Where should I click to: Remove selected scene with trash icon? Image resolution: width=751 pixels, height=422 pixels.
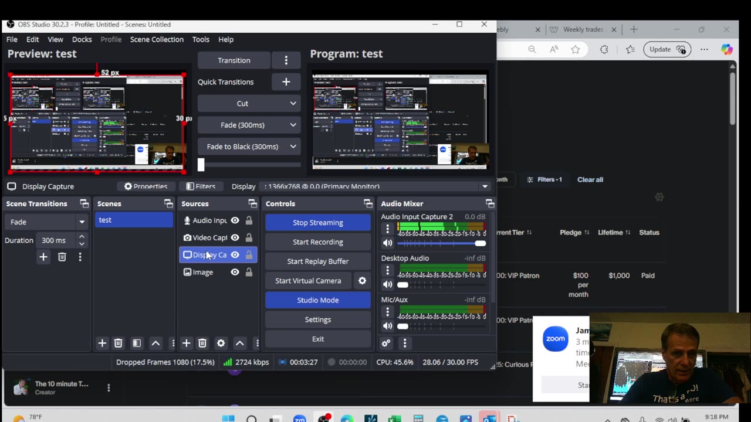[118, 343]
